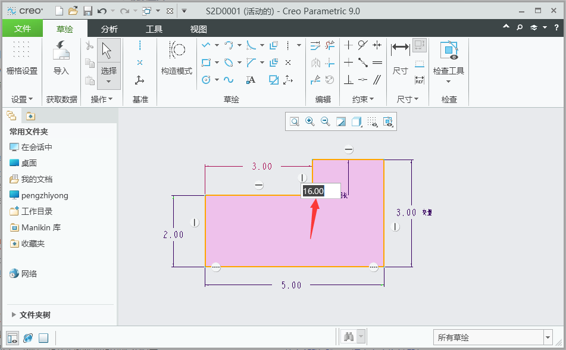Click the 导入 import button

61,58
